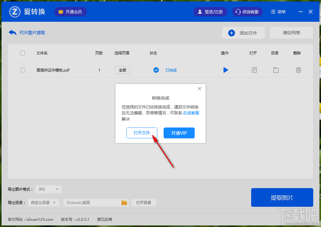This screenshot has height=227, width=321.
Task: Click 清空列表 to clear the list
Action: [291, 33]
